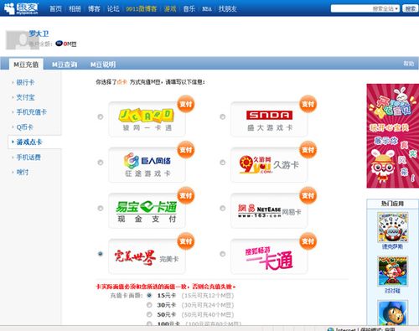Screen dimensions: 419x331
Task: Click the 9you 久游卡 logo
Action: tap(269, 165)
